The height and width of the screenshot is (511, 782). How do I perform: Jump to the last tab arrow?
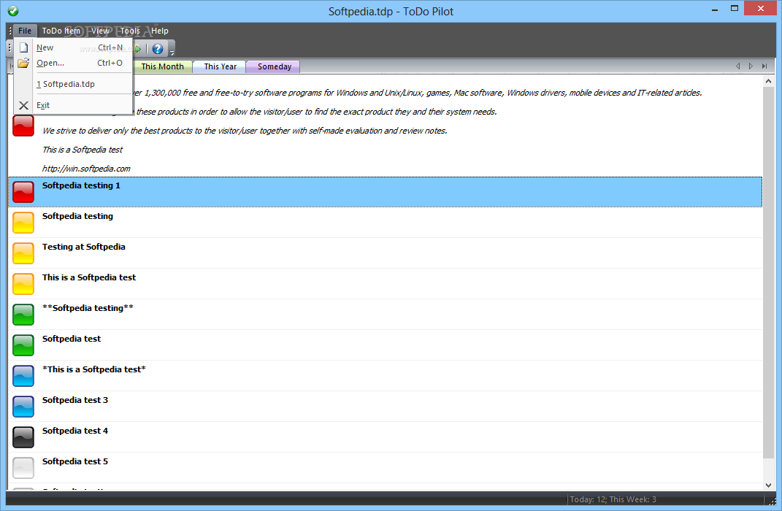764,66
